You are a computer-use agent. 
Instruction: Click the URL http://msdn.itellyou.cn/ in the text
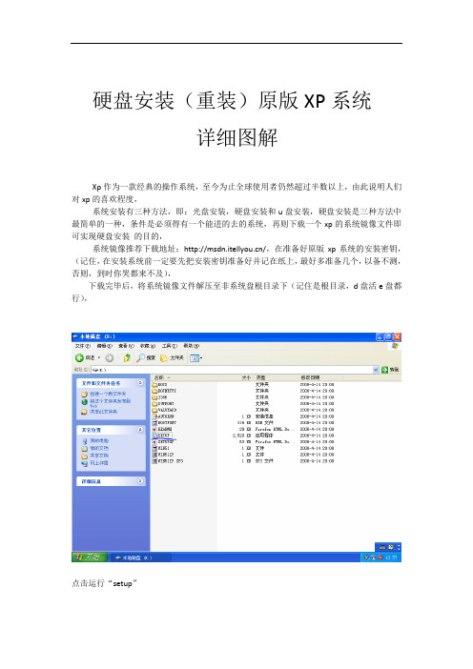(225, 249)
